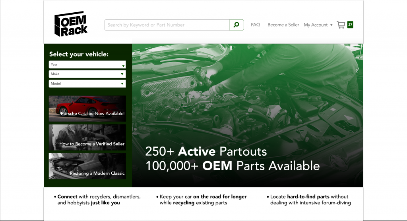Expand the Year dropdown
Screen dimensions: 407x221
pyautogui.click(x=87, y=65)
